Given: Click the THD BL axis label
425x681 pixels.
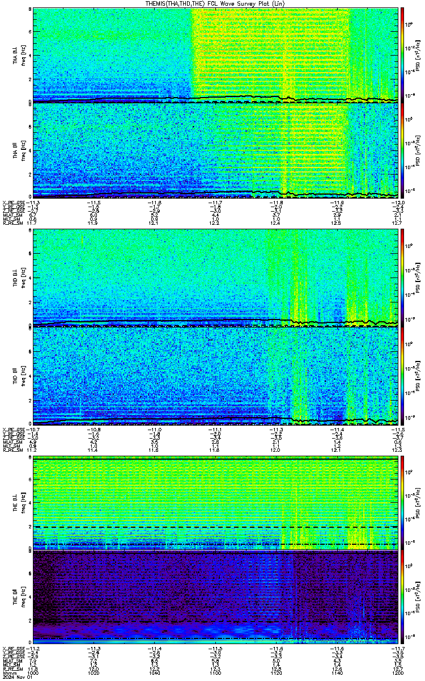Looking at the screenshot, I should [x=15, y=279].
